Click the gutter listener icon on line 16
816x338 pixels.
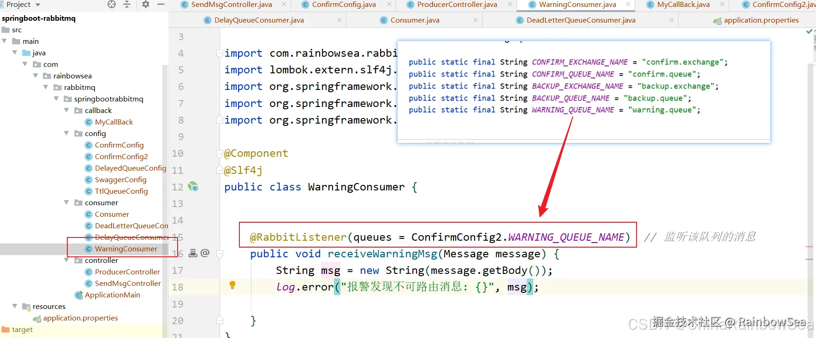[193, 253]
